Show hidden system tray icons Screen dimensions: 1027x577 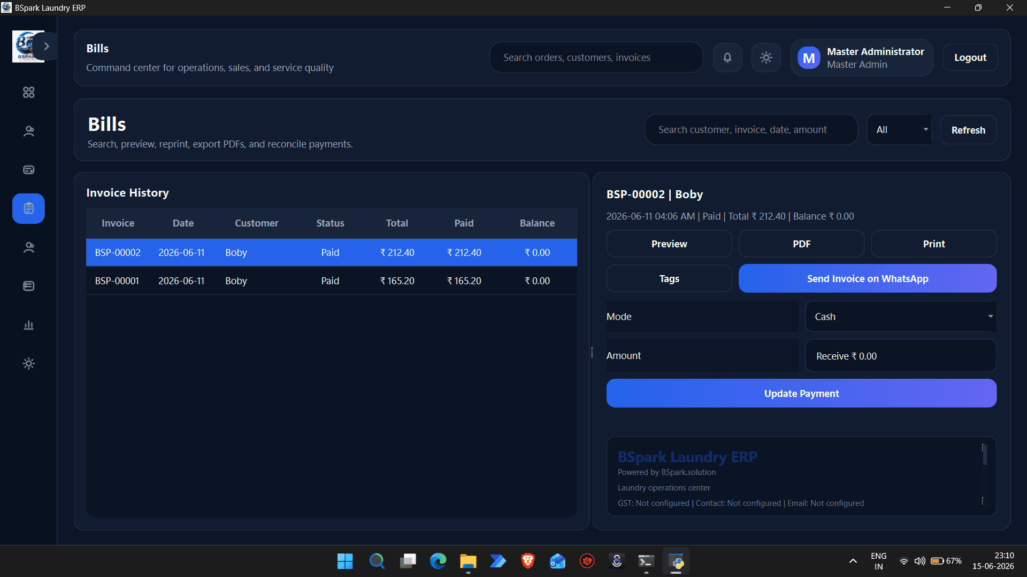pyautogui.click(x=853, y=561)
